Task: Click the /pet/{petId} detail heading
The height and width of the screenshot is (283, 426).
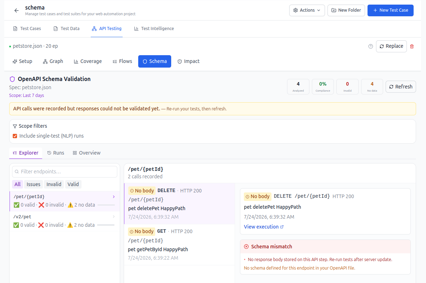Action: [146, 169]
